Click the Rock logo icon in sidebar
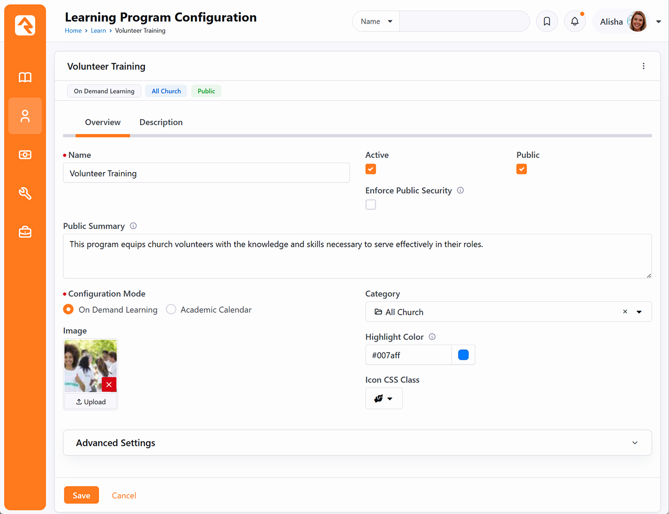 [25, 25]
